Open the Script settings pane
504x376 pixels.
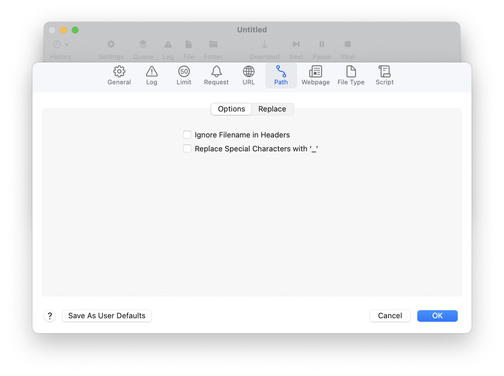point(384,75)
